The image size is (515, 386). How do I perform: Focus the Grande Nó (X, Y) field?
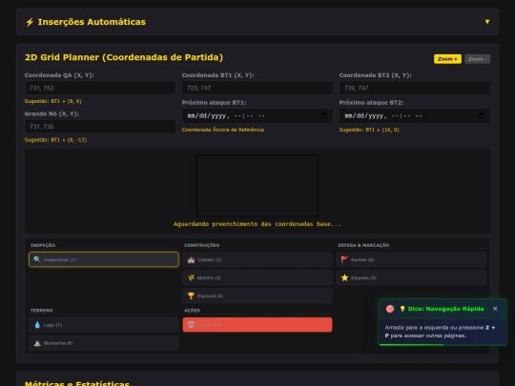click(x=100, y=127)
